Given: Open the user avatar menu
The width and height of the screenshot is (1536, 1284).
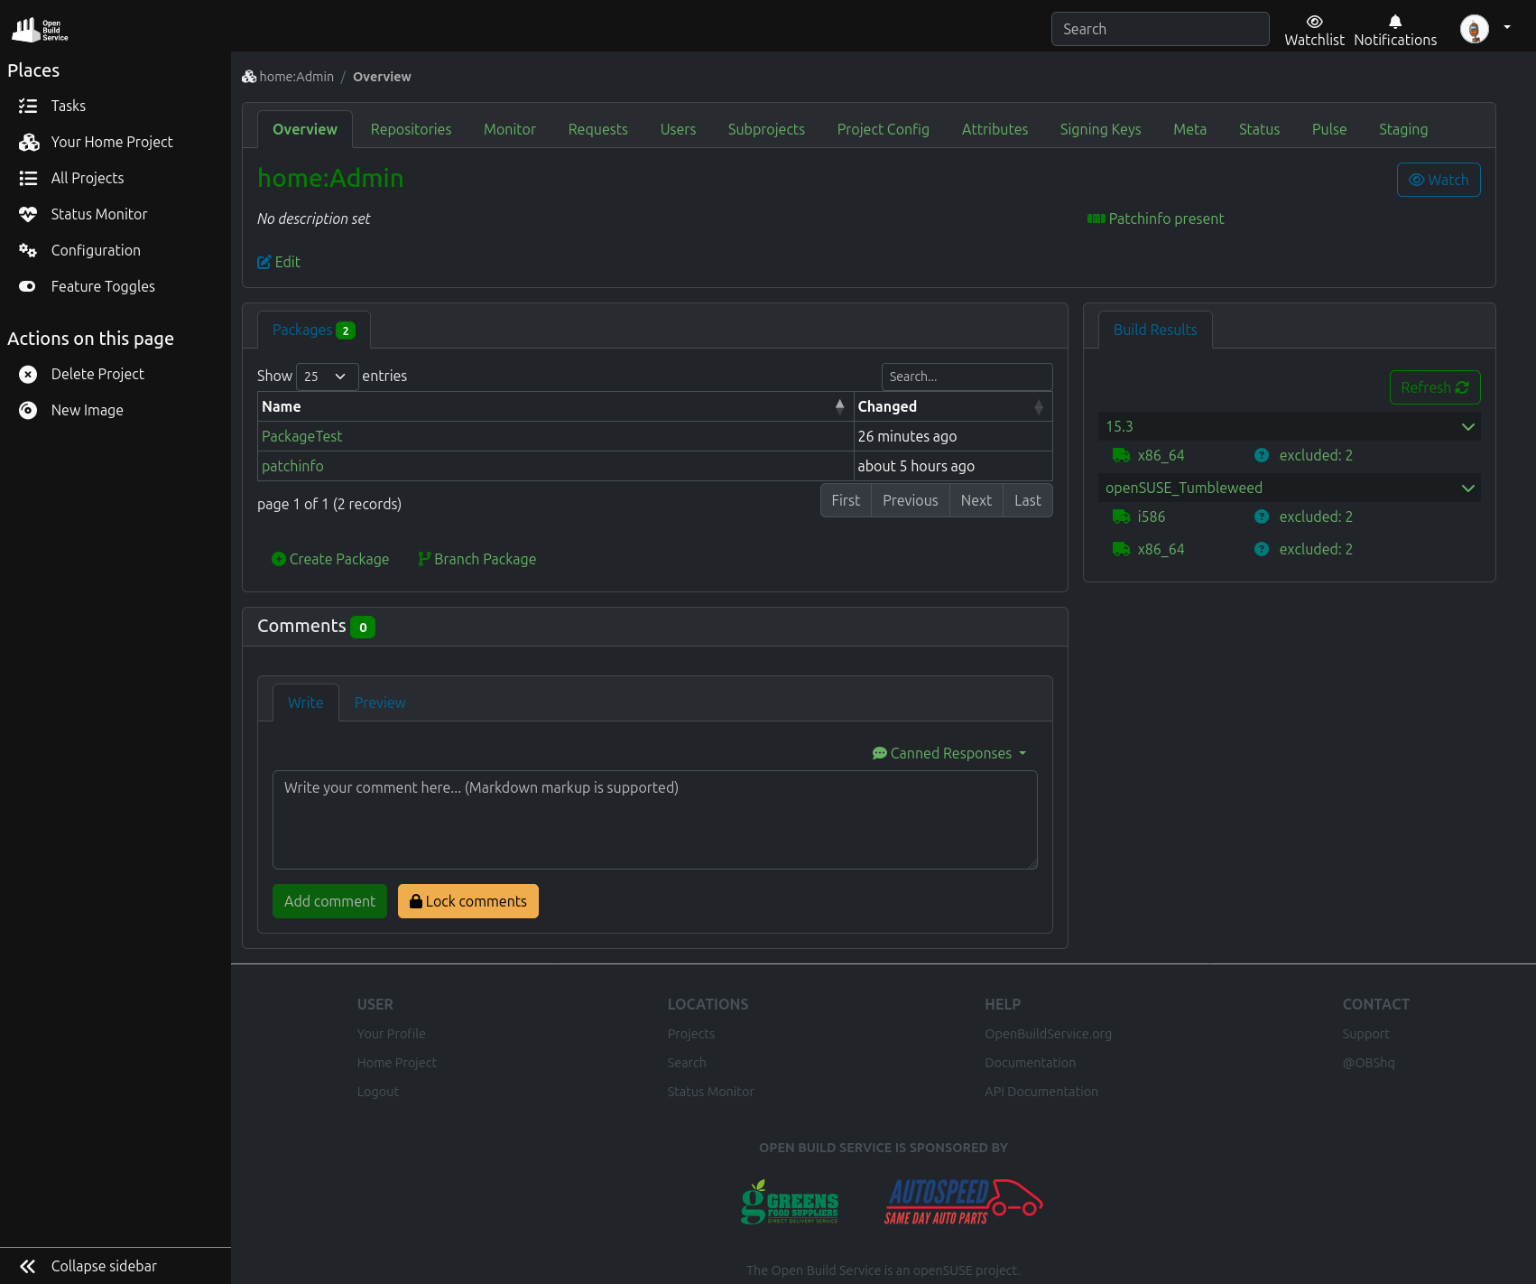Looking at the screenshot, I should 1476,28.
